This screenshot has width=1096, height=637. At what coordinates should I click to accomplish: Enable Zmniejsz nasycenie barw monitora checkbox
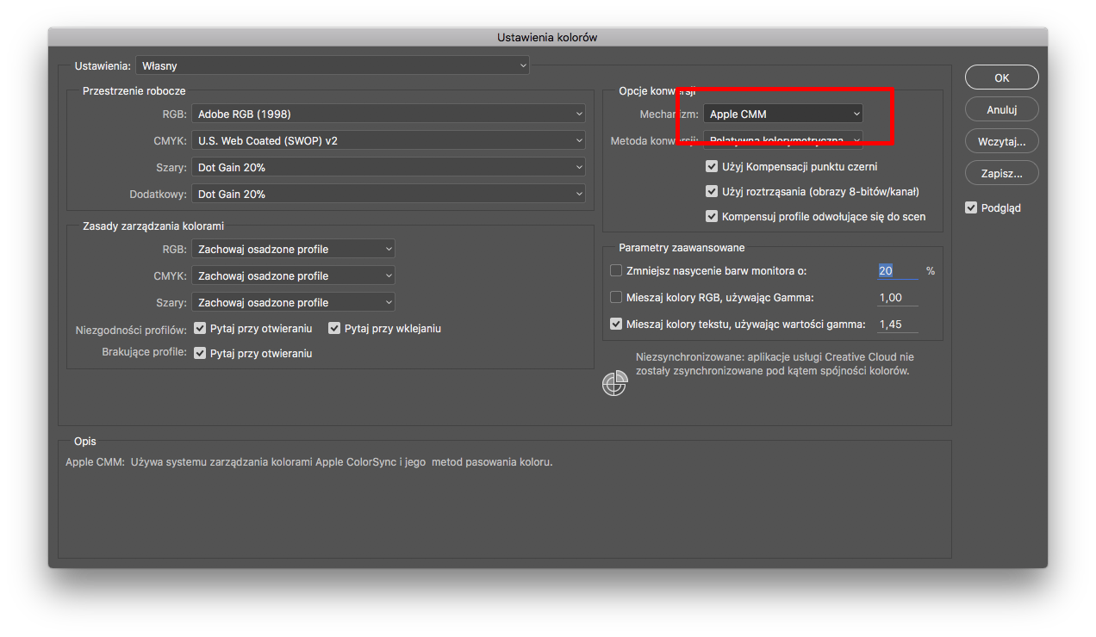pos(616,270)
